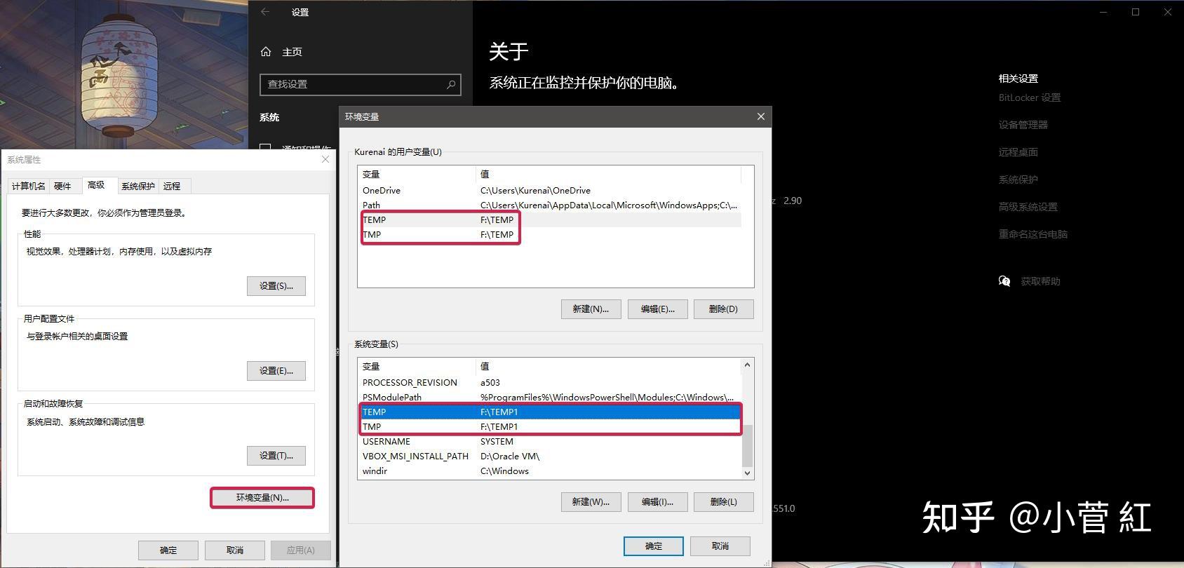Open the BitLocker 设置 link
The height and width of the screenshot is (568, 1184).
pyautogui.click(x=1029, y=97)
